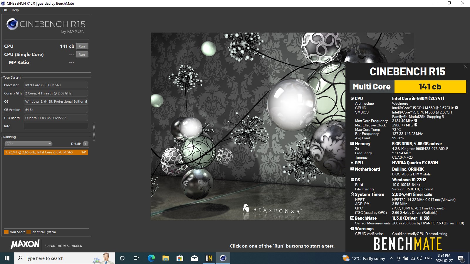Click the Processor field Intel Core i5
The width and height of the screenshot is (470, 264).
coord(56,85)
